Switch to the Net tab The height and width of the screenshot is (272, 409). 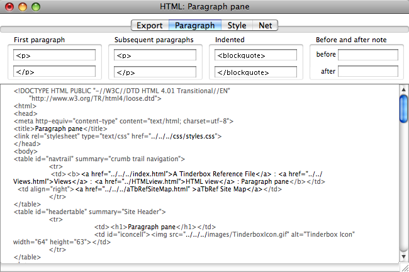coord(266,25)
